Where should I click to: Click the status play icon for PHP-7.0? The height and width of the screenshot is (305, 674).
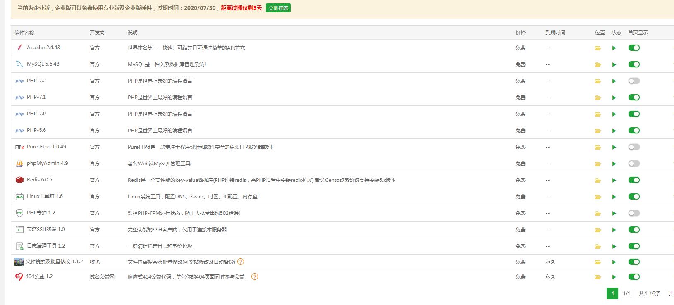tap(614, 114)
